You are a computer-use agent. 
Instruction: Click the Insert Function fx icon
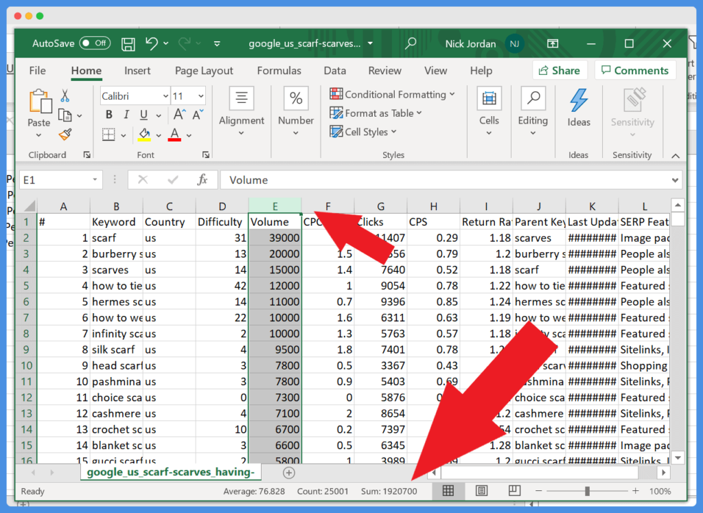203,180
